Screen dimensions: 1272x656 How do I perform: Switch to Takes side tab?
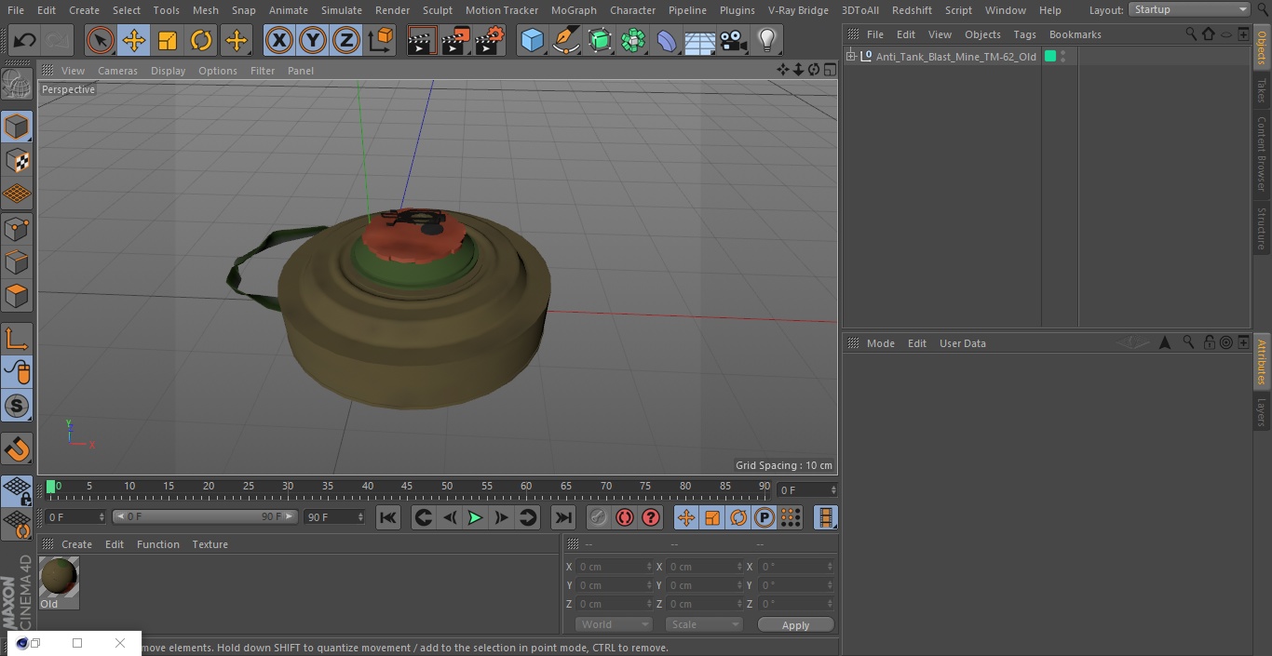click(x=1262, y=90)
